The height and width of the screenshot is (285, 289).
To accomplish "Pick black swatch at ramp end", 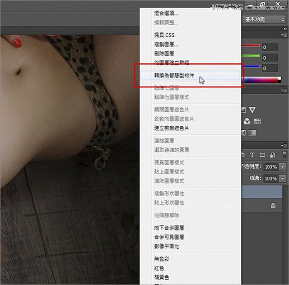I will pyautogui.click(x=280, y=81).
